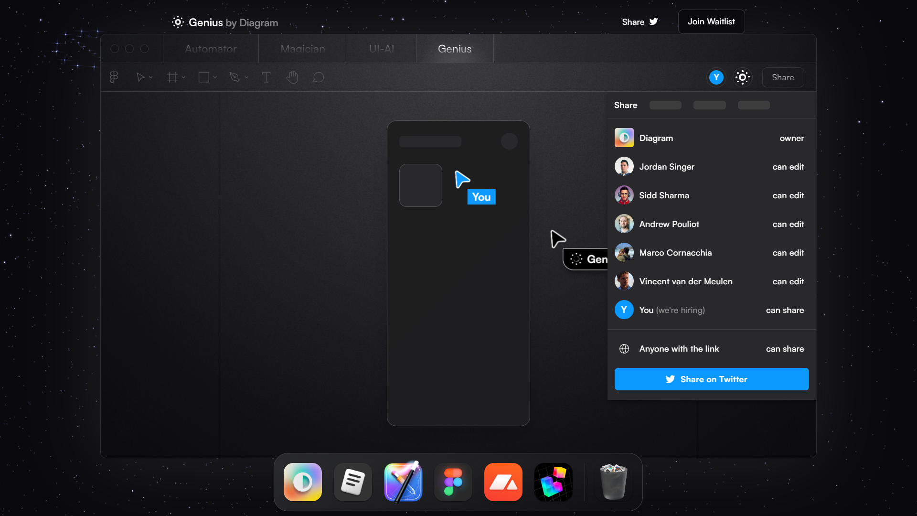Click the blue Y user avatar in toolbar

point(716,77)
